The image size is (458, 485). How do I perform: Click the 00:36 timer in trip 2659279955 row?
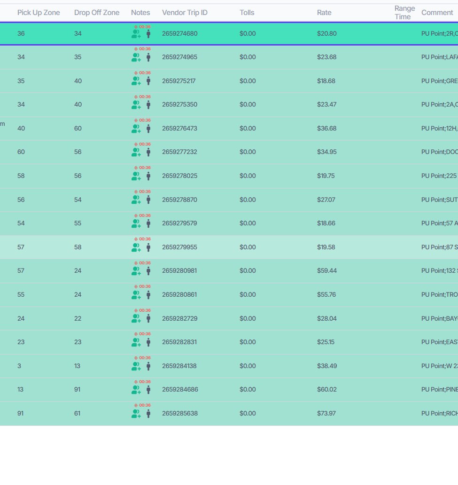[x=142, y=239]
